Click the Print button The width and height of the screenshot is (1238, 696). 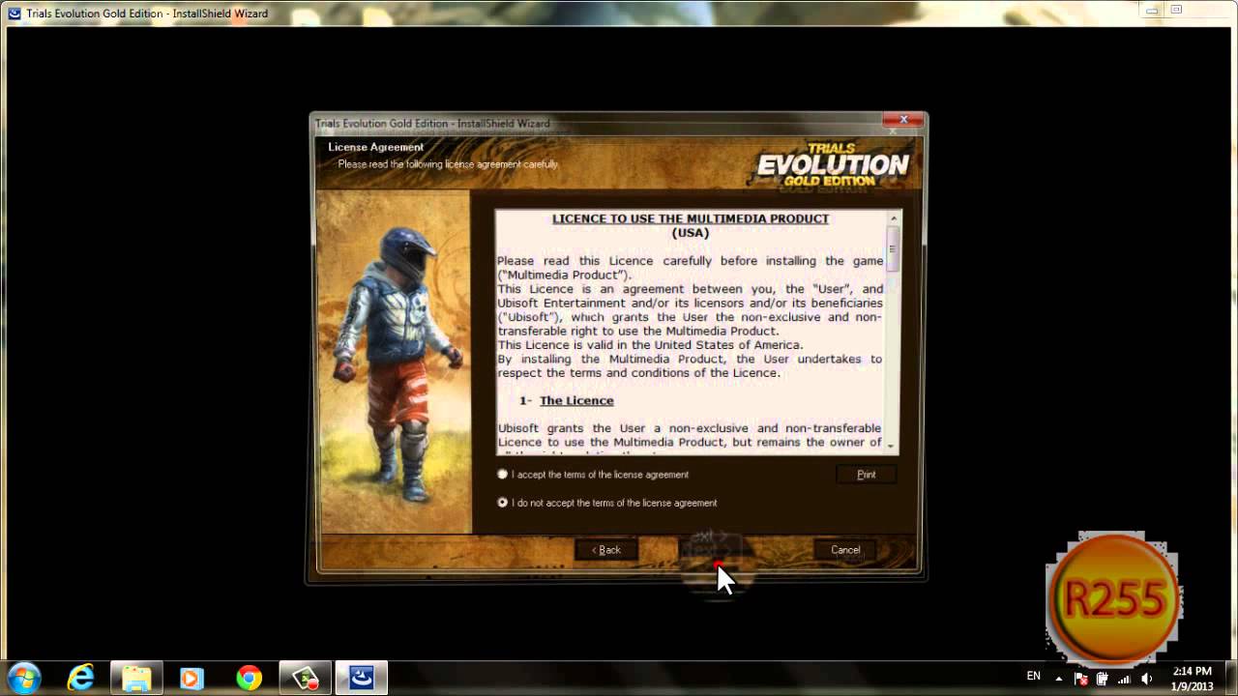click(867, 475)
